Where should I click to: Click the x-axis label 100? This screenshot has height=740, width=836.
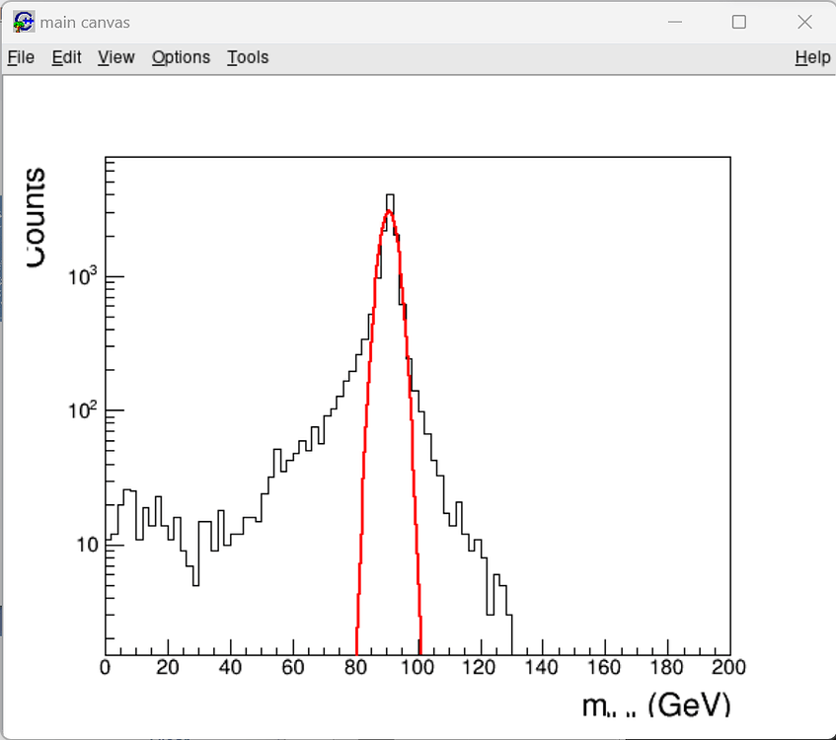tap(417, 668)
